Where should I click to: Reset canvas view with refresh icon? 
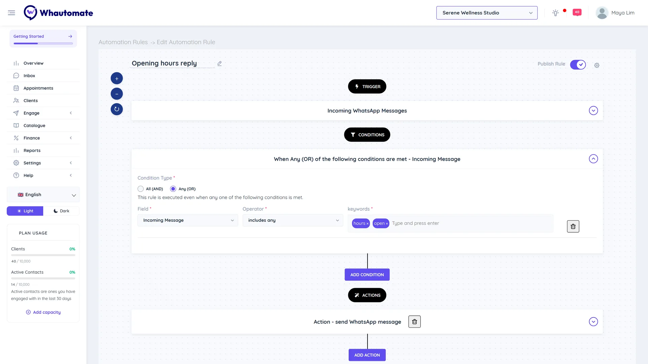pyautogui.click(x=117, y=109)
